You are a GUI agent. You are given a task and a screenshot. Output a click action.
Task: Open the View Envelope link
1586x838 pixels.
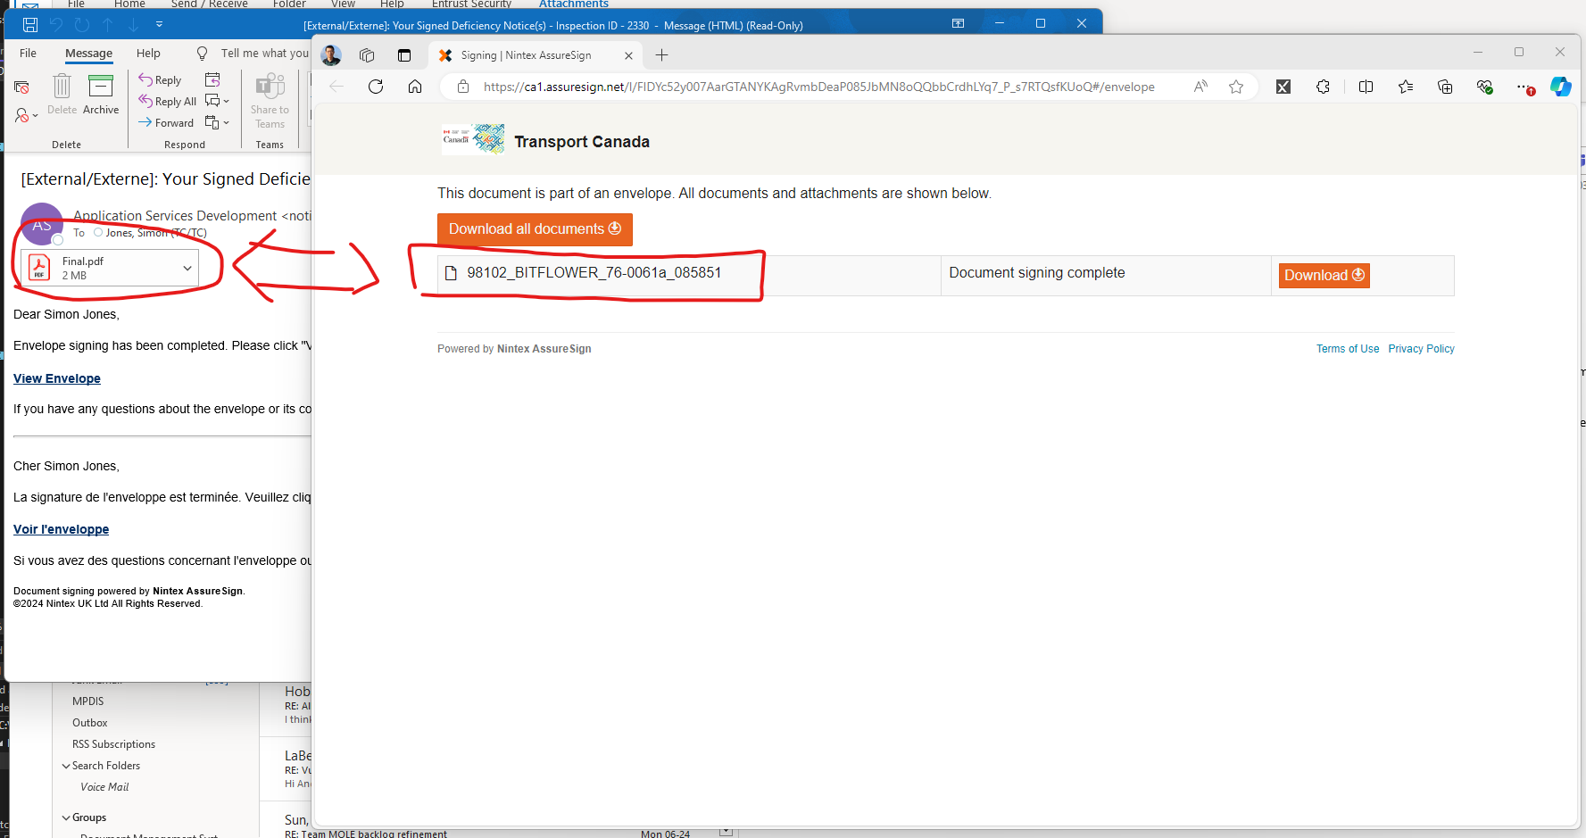tap(57, 378)
